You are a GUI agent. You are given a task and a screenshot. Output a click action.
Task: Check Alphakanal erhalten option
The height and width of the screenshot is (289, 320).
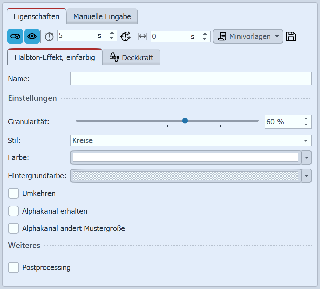click(x=13, y=211)
